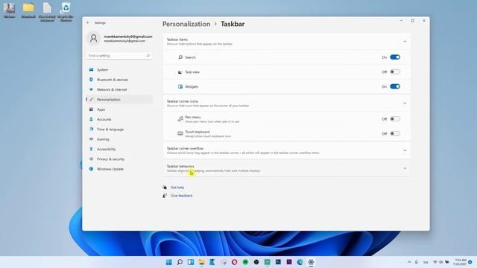Open File Explorer from the taskbar
477x268 pixels.
[202, 262]
